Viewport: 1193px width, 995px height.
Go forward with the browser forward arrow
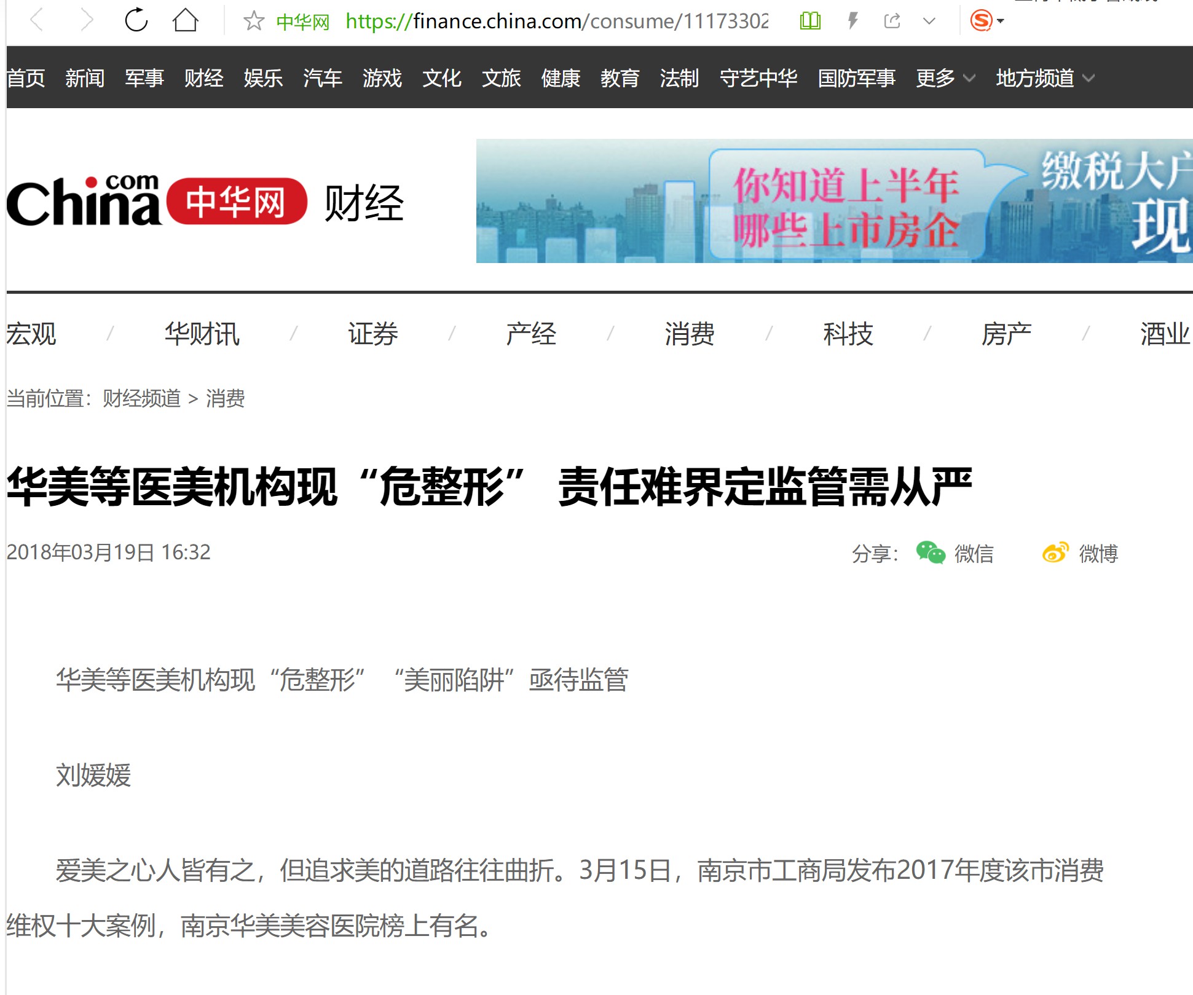[87, 20]
